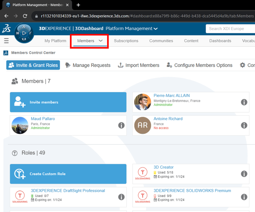255x212 pixels.
Task: Show info for 3D Creator role
Action: click(244, 174)
